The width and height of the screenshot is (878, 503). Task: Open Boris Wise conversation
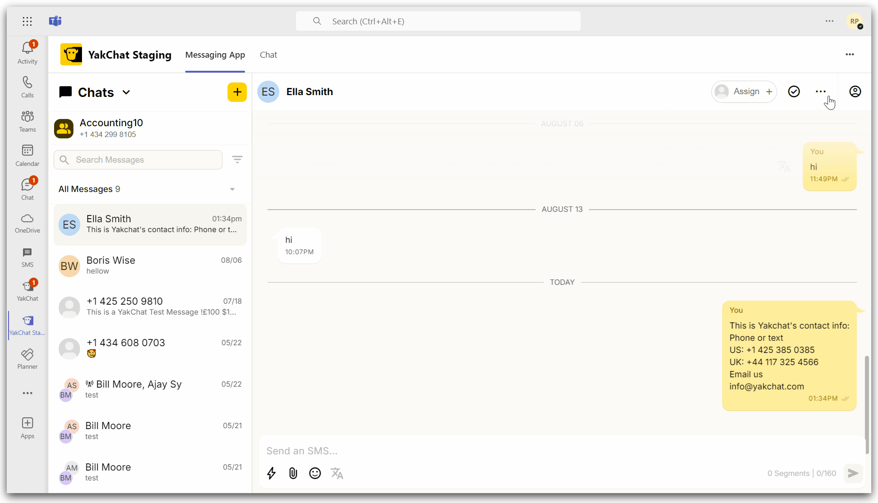(150, 266)
